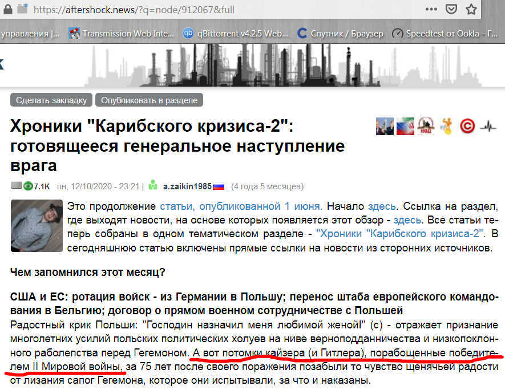Screen dimensions: 505x390
Task: Click the НОД tag icon
Action: click(x=426, y=126)
